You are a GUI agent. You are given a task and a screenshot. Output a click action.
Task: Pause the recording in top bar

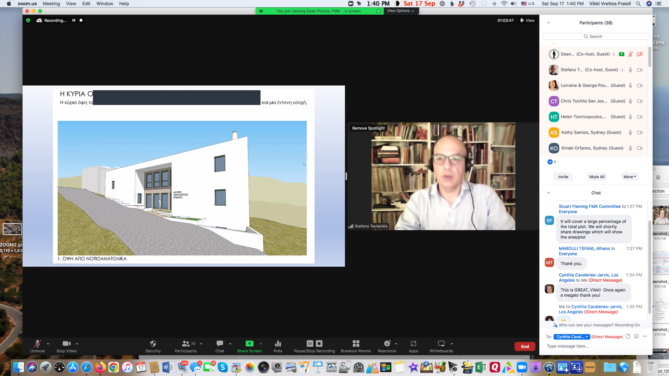[74, 20]
